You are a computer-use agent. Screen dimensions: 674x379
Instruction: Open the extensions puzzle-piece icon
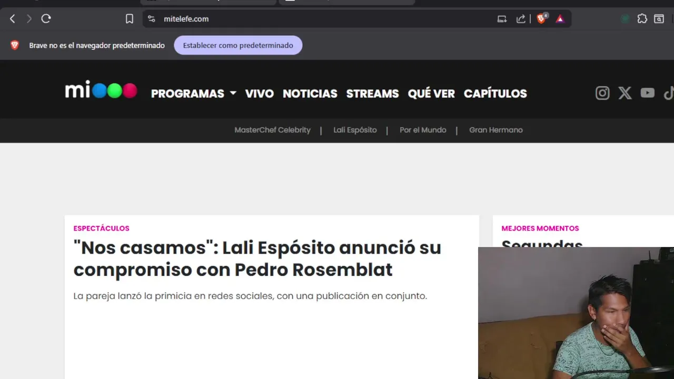tap(642, 19)
